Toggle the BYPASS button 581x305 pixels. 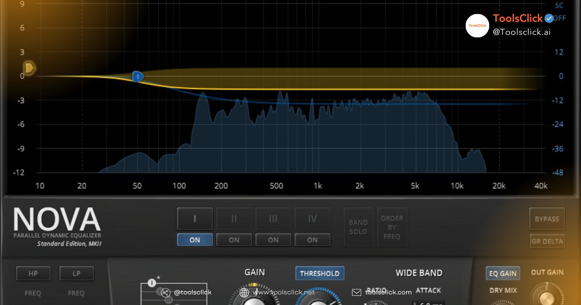click(547, 219)
